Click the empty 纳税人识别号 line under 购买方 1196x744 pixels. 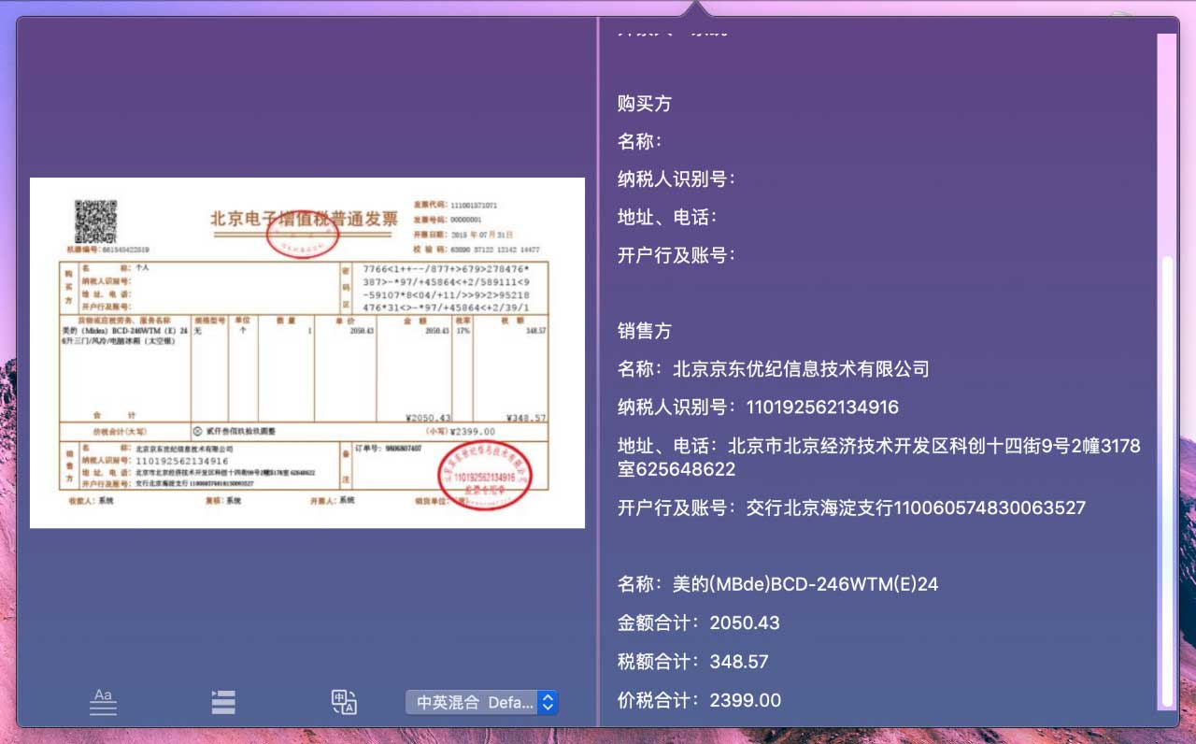coord(676,179)
